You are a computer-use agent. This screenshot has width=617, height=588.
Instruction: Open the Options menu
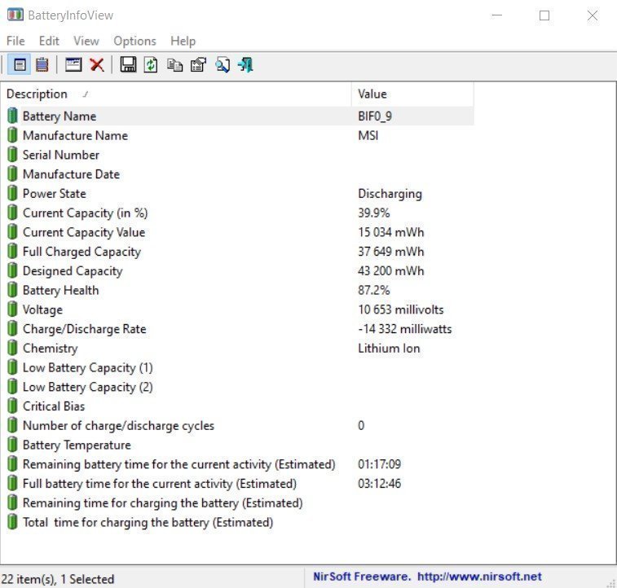(x=134, y=41)
